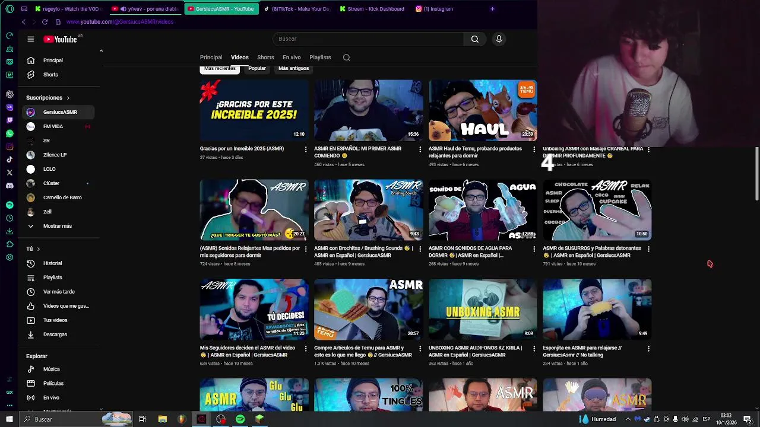
Task: Click the browser address bar URL
Action: (x=120, y=22)
